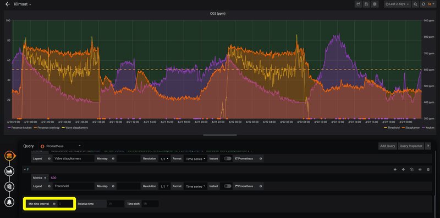Click Min step input in Valve slaapkamers row

point(129,158)
